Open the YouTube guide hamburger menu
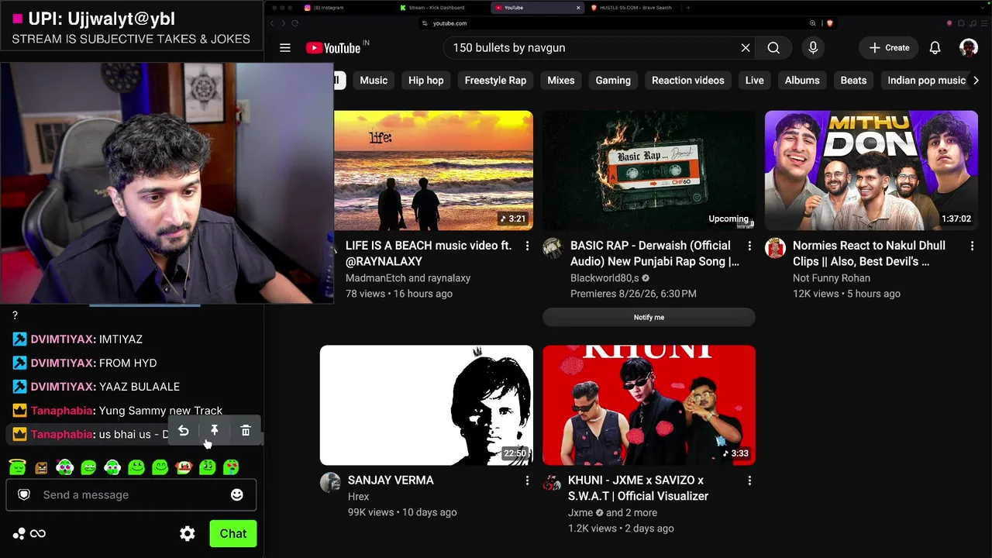Viewport: 992px width, 558px height. tap(285, 48)
